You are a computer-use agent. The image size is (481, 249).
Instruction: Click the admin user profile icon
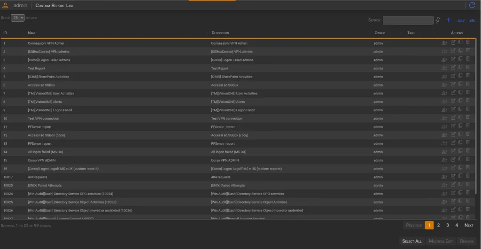click(5, 5)
